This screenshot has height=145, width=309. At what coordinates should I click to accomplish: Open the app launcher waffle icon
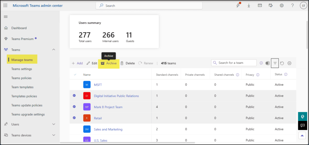click(5, 5)
